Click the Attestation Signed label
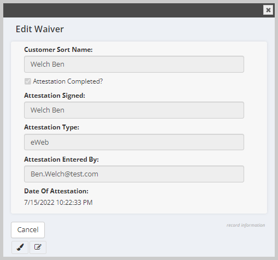 tap(55, 96)
